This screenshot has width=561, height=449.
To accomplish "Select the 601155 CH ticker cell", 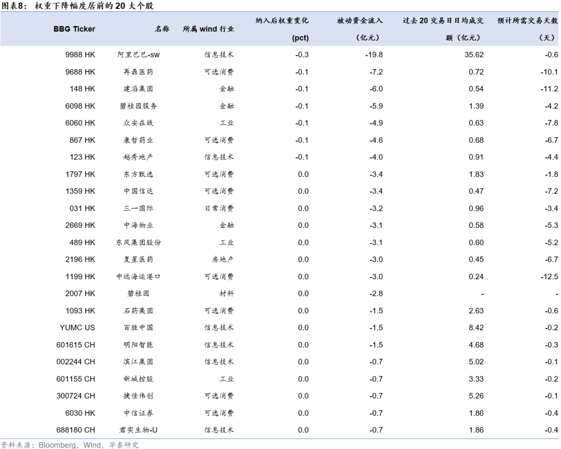I will click(x=76, y=379).
